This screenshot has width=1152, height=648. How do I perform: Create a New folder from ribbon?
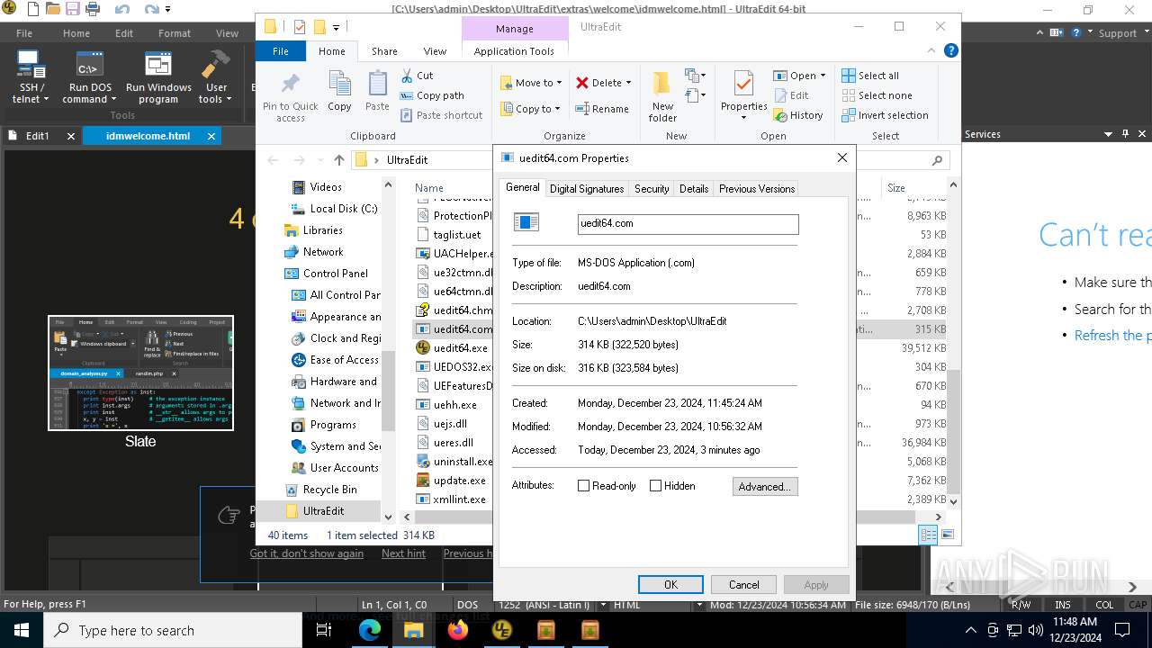click(x=662, y=96)
